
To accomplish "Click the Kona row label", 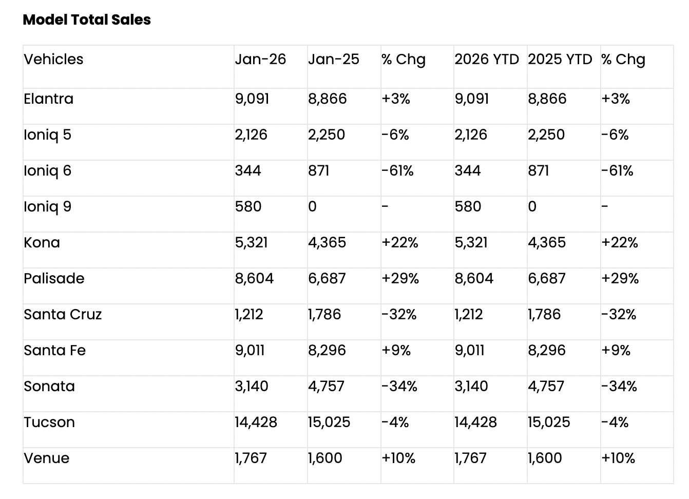I will [x=42, y=243].
